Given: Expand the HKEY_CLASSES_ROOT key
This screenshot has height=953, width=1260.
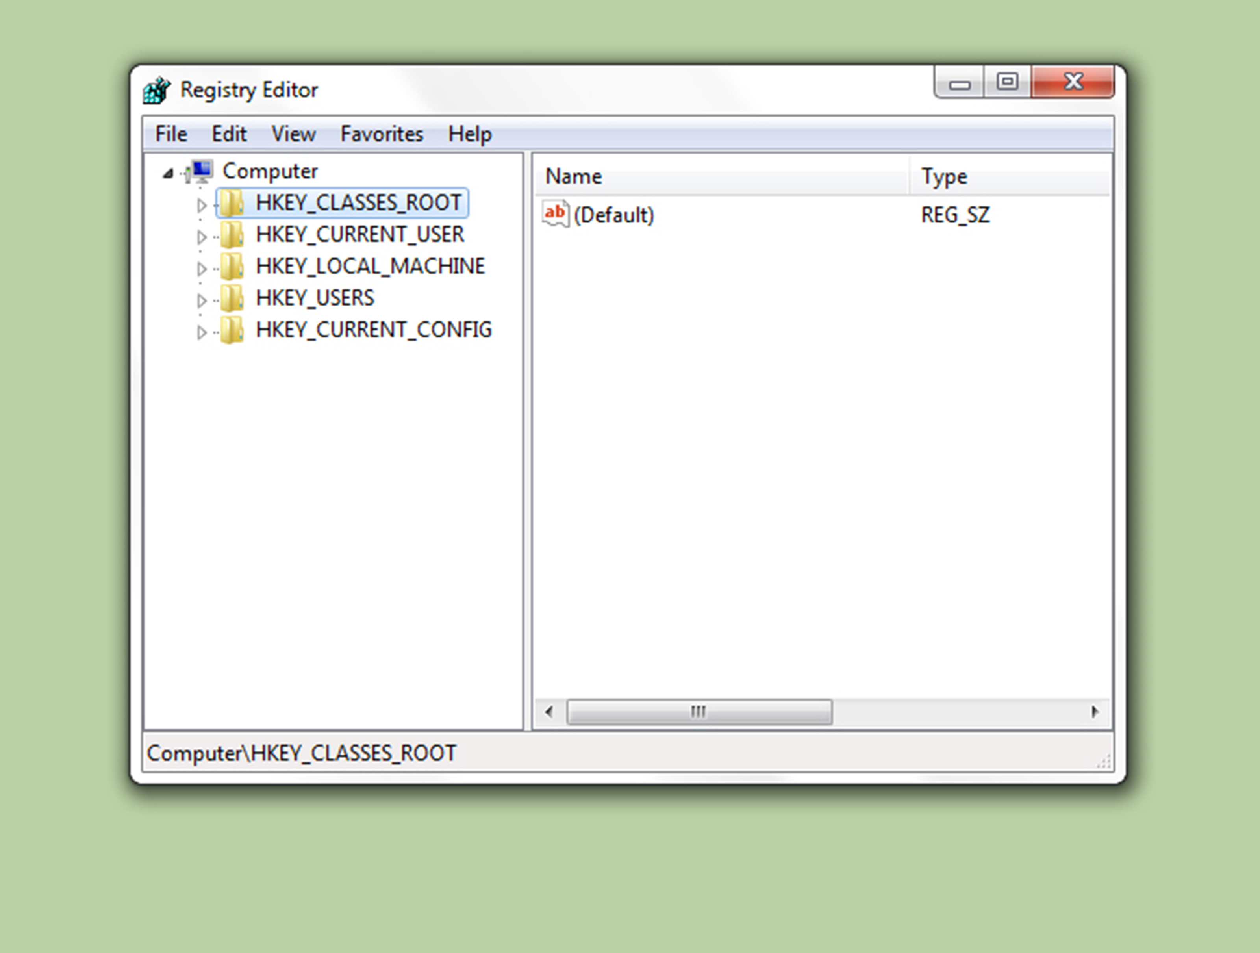Looking at the screenshot, I should click(201, 204).
